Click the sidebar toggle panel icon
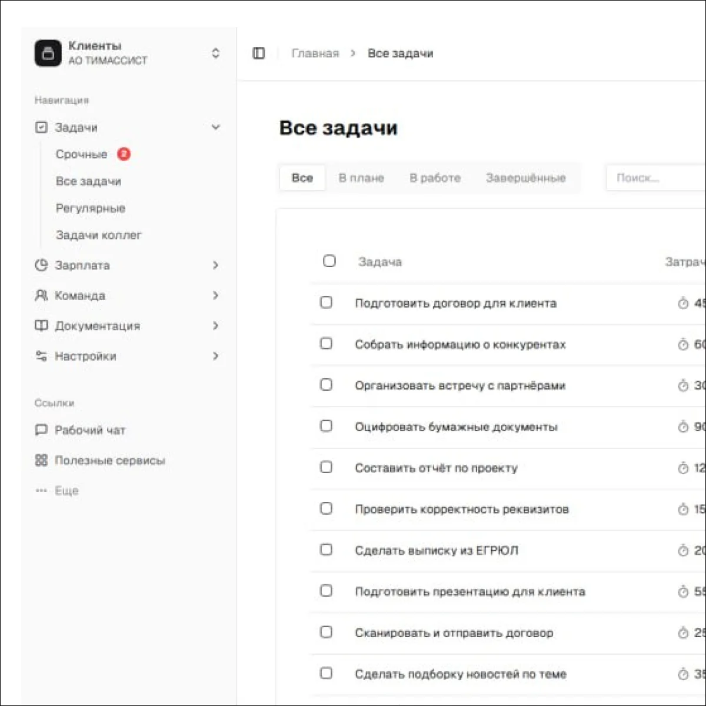The height and width of the screenshot is (706, 706). (x=259, y=53)
